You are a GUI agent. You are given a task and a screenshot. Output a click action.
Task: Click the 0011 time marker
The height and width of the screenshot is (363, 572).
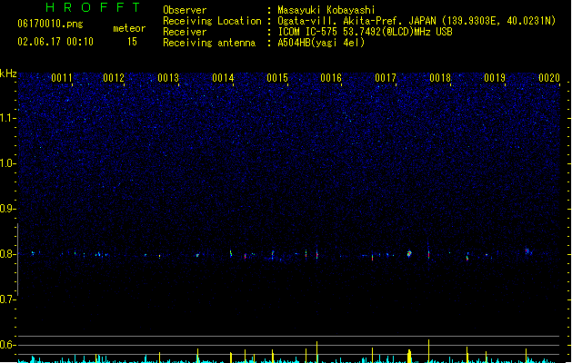[62, 78]
